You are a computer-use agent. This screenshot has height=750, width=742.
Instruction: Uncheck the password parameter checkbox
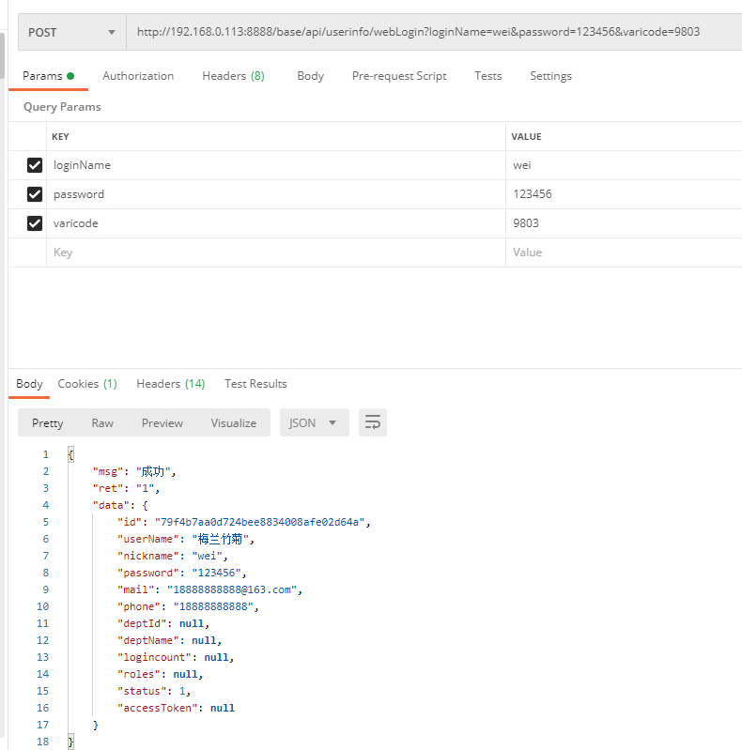(x=35, y=194)
